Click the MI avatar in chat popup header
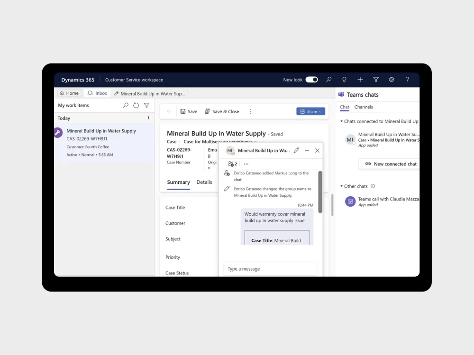 click(230, 150)
